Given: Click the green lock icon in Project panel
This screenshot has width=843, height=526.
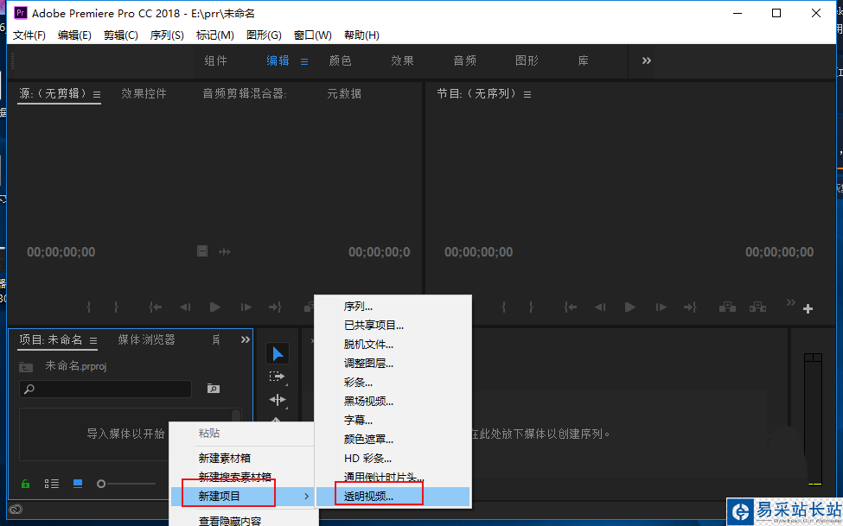Looking at the screenshot, I should [x=25, y=484].
